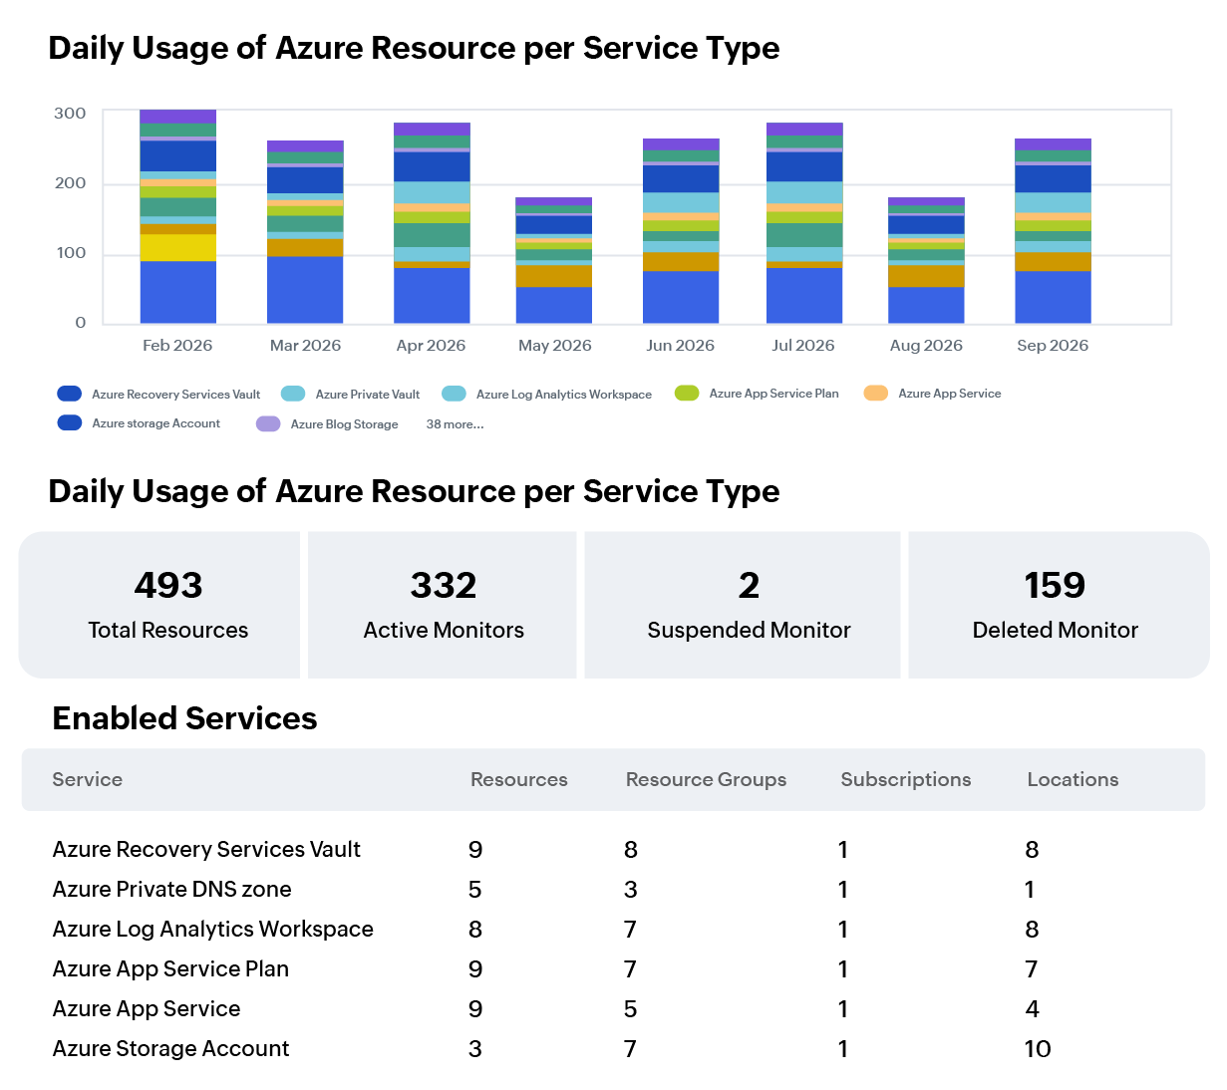The image size is (1227, 1090).
Task: Click Resource Groups value 7 for Azure Storage Account
Action: coord(631,1049)
